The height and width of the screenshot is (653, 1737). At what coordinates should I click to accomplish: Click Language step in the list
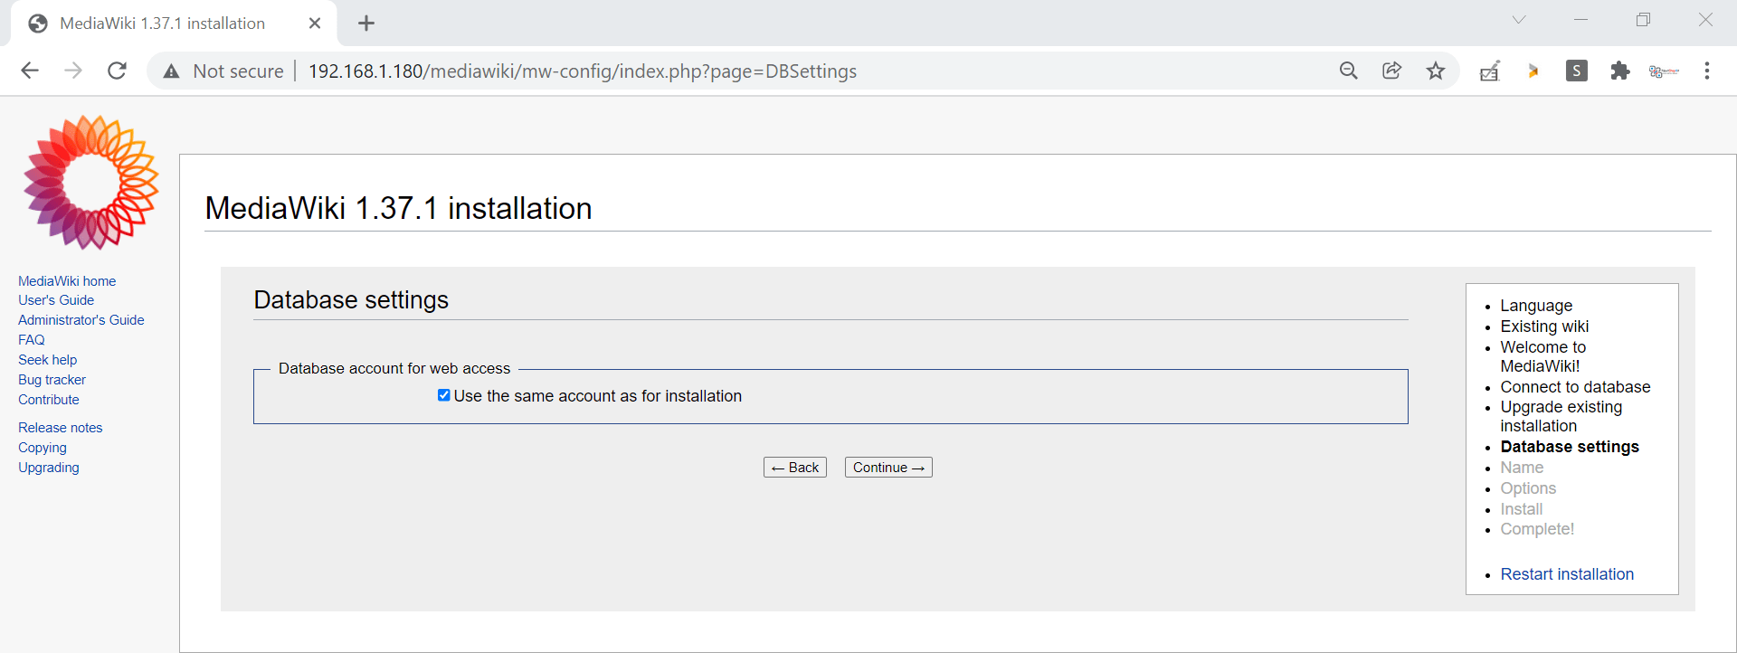pyautogui.click(x=1536, y=306)
